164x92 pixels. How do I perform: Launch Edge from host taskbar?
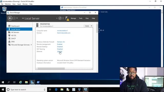pyautogui.click(x=56, y=89)
